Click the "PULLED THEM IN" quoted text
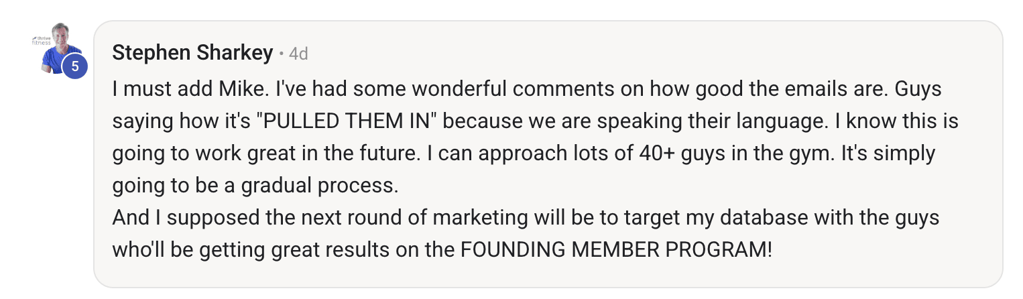The width and height of the screenshot is (1023, 299). point(351,122)
